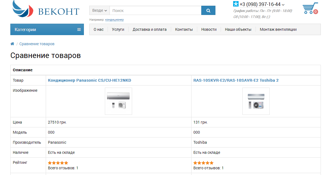The image size is (335, 175).
Task: Click the Веконт logo
Action: (x=46, y=9)
